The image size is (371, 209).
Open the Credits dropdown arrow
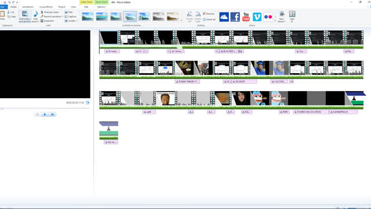[77, 21]
